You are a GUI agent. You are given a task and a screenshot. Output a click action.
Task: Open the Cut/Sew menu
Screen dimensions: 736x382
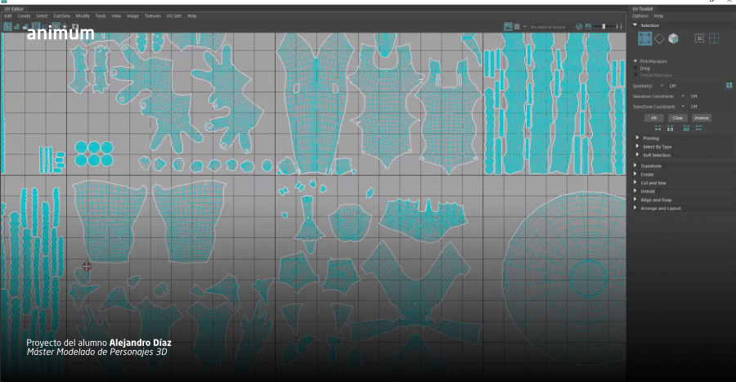pyautogui.click(x=61, y=16)
